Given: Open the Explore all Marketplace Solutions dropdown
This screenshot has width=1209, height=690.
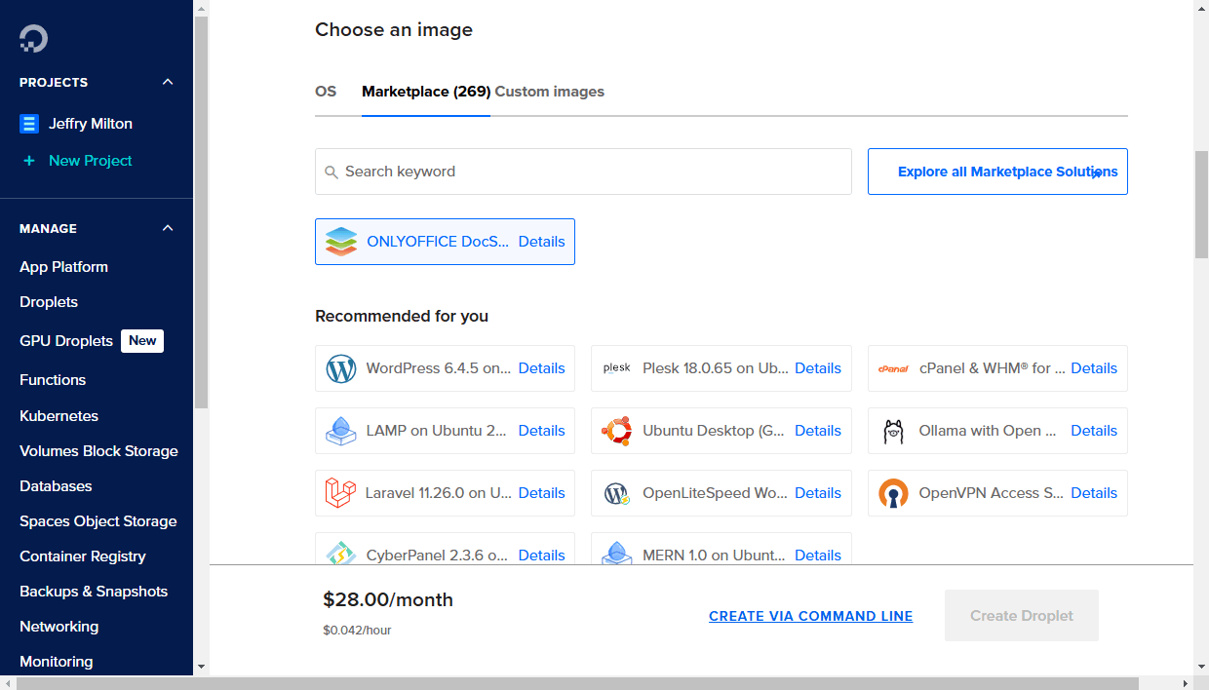Looking at the screenshot, I should (996, 171).
